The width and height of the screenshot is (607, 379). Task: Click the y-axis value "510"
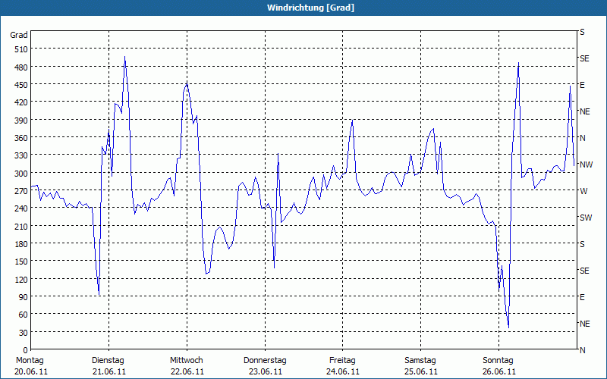click(21, 49)
